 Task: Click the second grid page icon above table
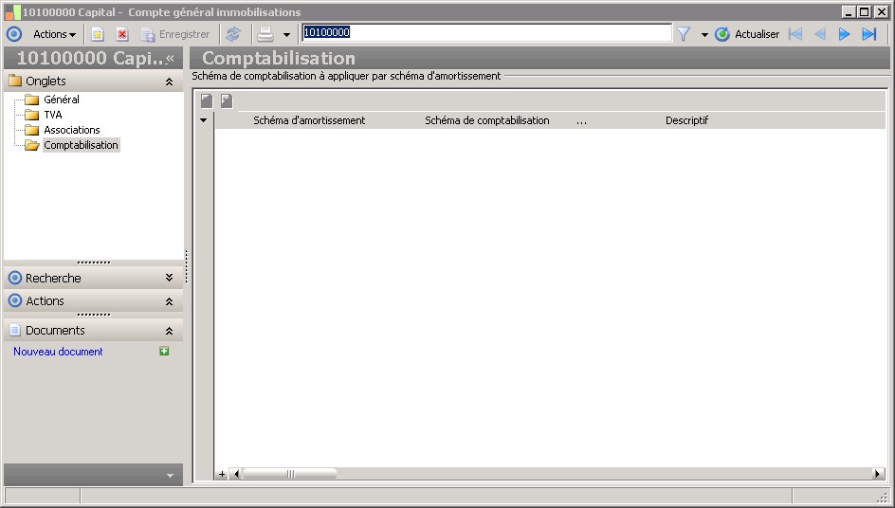click(227, 101)
